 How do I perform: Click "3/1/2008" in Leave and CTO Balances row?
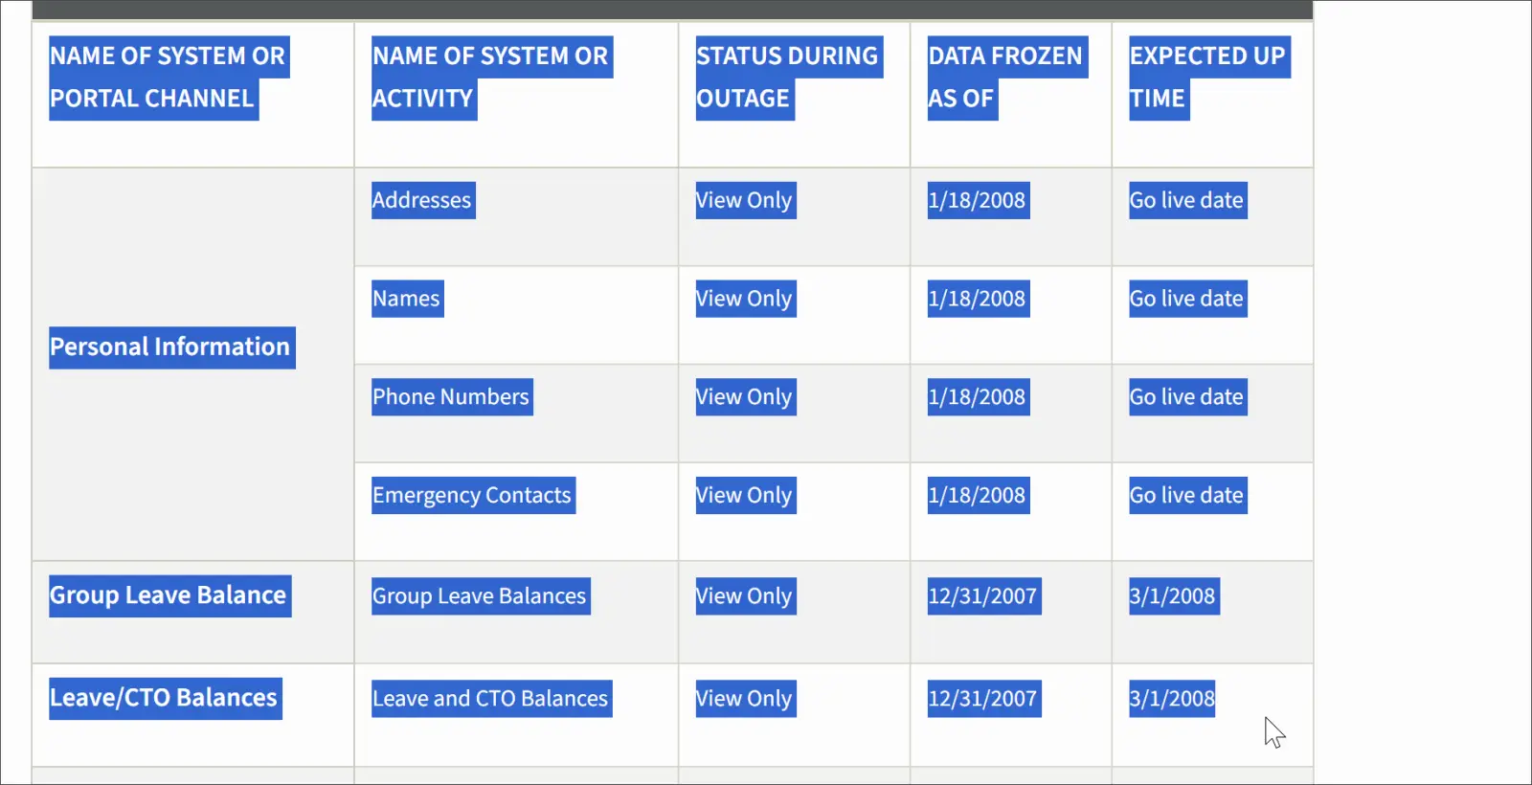(1172, 699)
